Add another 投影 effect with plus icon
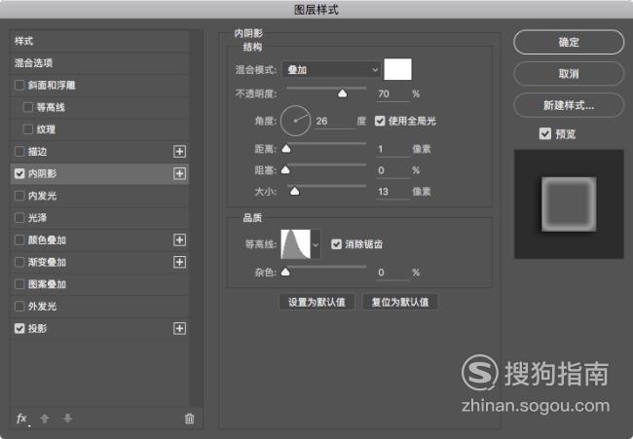This screenshot has height=439, width=633. [x=179, y=328]
